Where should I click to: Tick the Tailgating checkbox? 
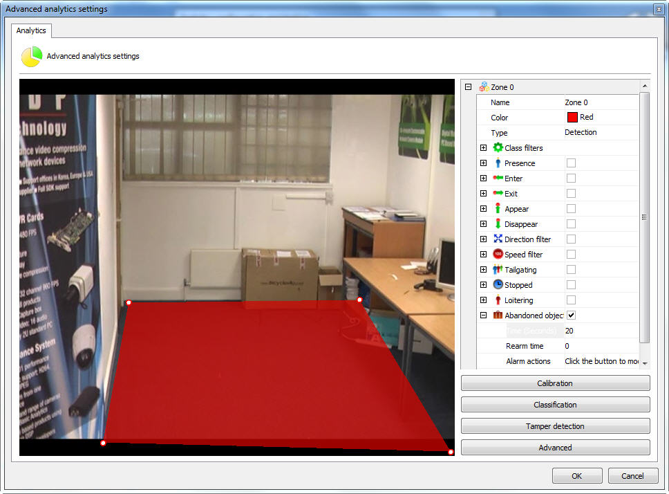coord(571,269)
